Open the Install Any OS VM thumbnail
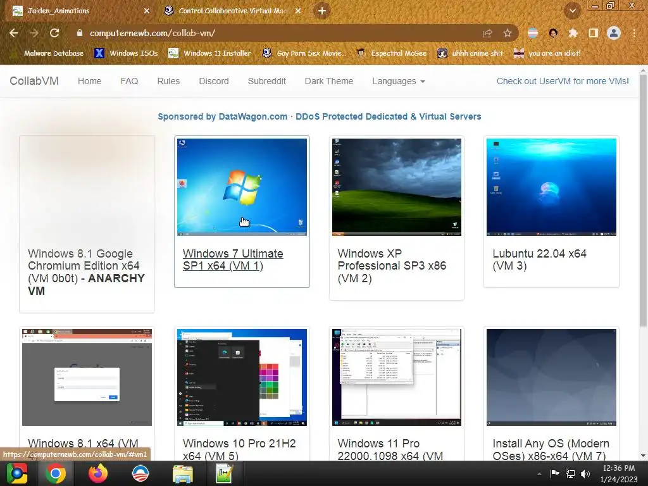The width and height of the screenshot is (648, 486). 551,377
